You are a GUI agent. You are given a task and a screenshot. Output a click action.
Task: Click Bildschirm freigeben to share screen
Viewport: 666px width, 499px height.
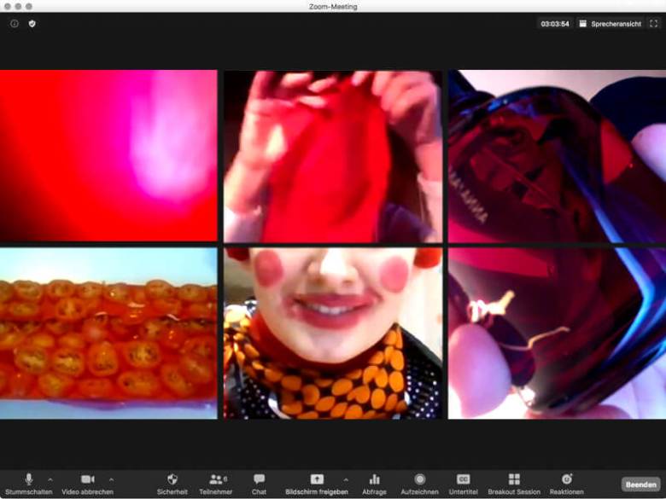317,484
